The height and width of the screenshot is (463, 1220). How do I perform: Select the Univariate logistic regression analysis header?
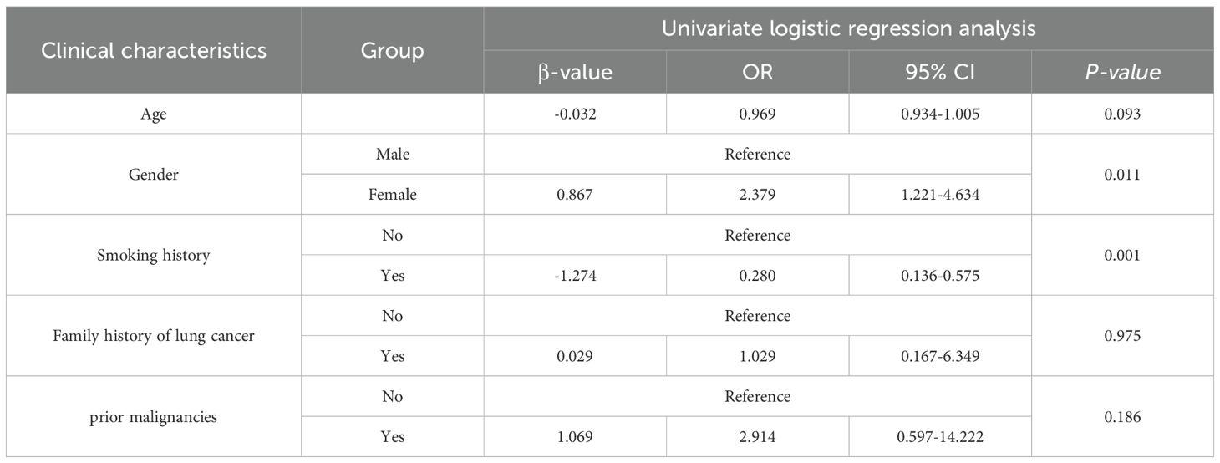tap(848, 28)
